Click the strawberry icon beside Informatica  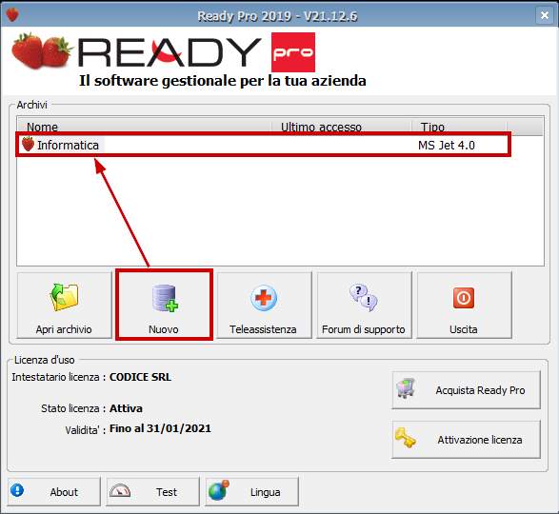(28, 144)
